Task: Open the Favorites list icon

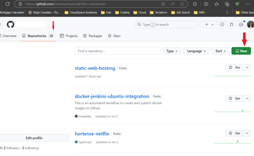Action: tap(216, 4)
